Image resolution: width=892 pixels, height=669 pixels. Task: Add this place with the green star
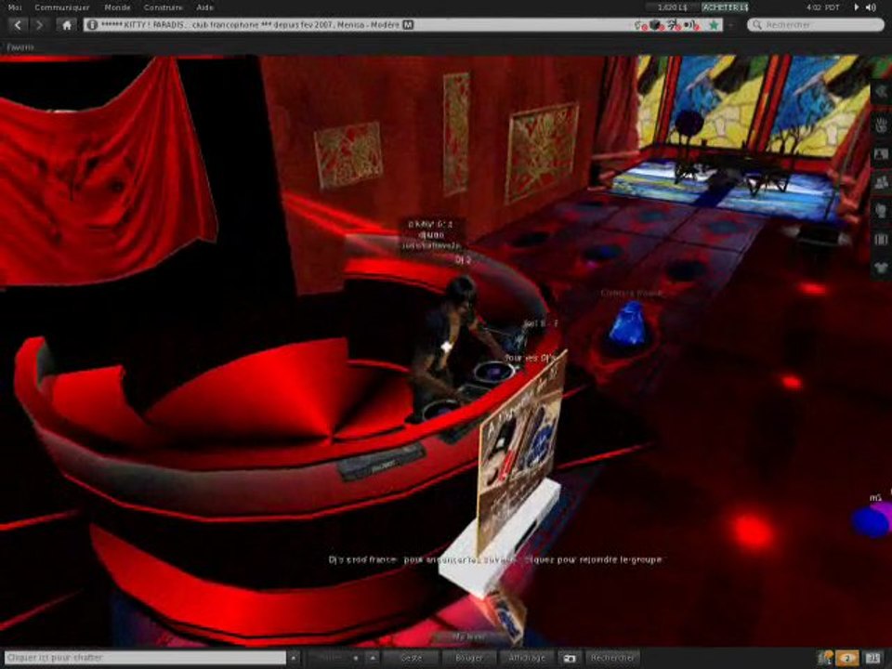(714, 25)
